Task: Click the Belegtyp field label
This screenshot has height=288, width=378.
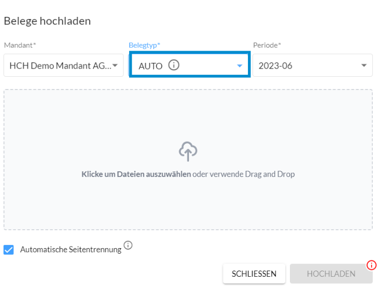Action: [144, 45]
